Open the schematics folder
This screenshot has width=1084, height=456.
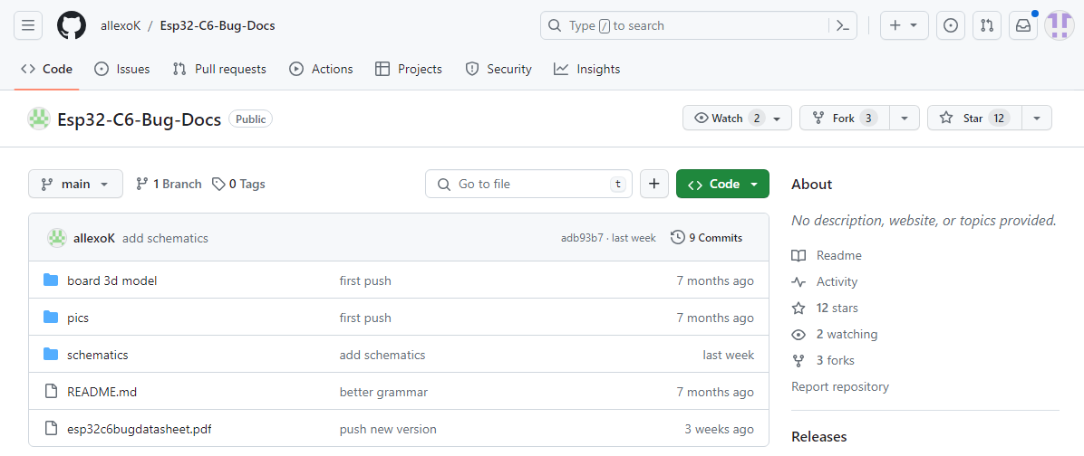click(x=97, y=355)
